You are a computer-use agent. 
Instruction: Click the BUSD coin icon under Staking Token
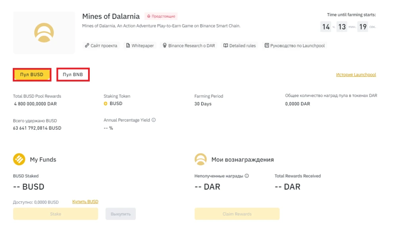(x=106, y=103)
